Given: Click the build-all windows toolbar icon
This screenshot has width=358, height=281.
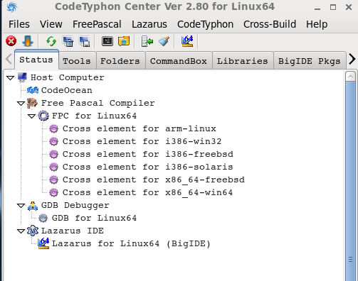Looking at the screenshot, I should coord(84,41).
